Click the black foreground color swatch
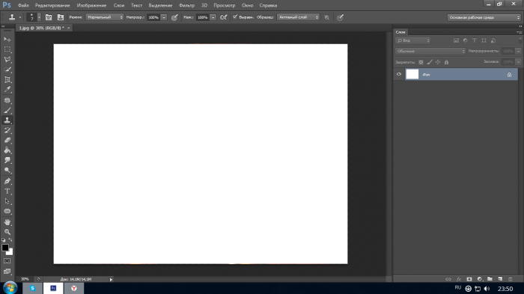The width and height of the screenshot is (524, 294). (x=5, y=248)
